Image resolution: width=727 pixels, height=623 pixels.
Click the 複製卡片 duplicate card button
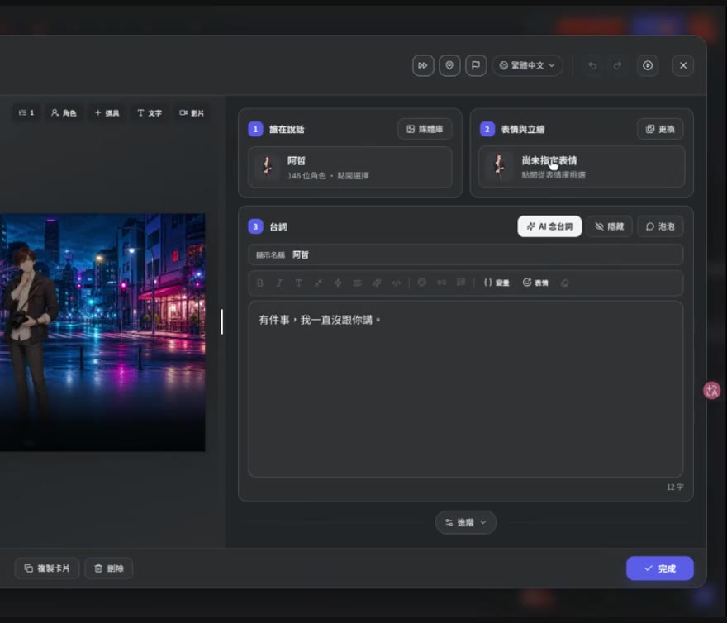pyautogui.click(x=47, y=568)
